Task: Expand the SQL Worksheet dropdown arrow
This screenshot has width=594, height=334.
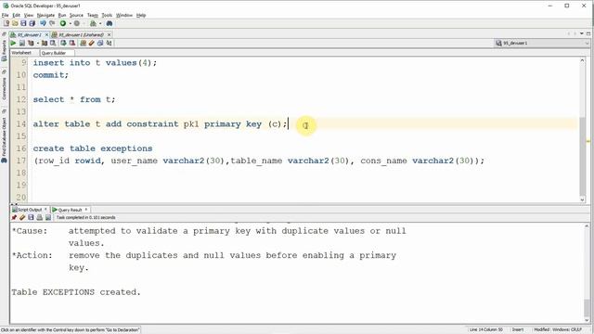Action: [100, 23]
